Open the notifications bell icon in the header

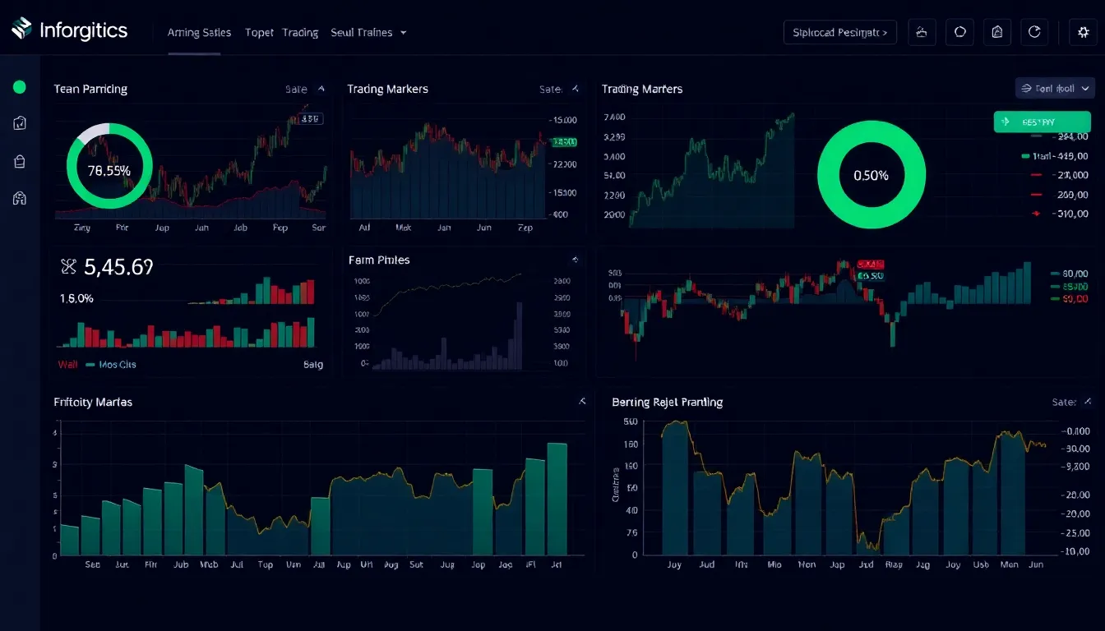coord(921,32)
